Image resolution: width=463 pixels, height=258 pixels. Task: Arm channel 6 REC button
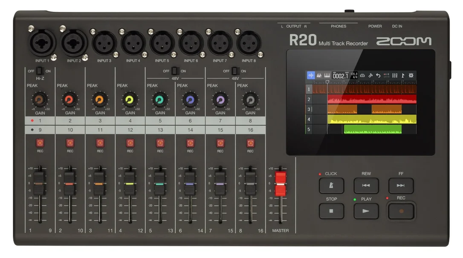[190, 143]
